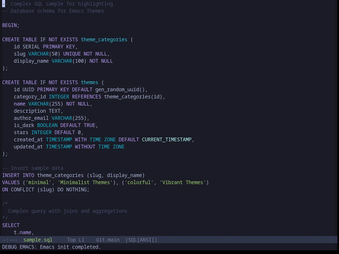Viewport: 339px width, 254px height.
Task: Click 'stars INTEGER DEFAULT 0' line
Action: (x=48, y=132)
